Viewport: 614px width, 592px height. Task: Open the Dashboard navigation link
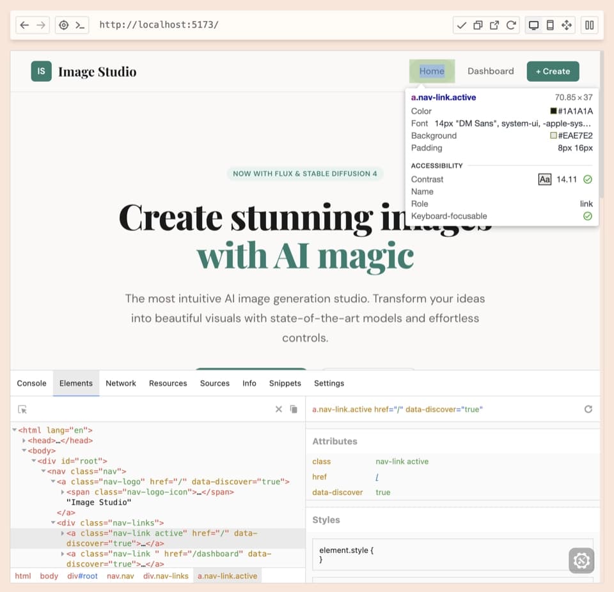491,71
